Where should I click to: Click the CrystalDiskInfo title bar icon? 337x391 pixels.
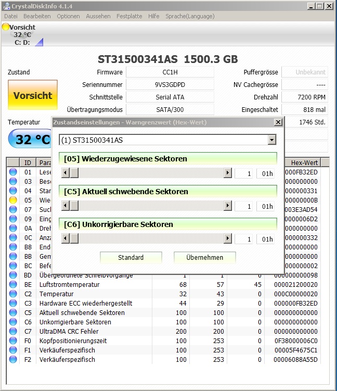(6, 6)
